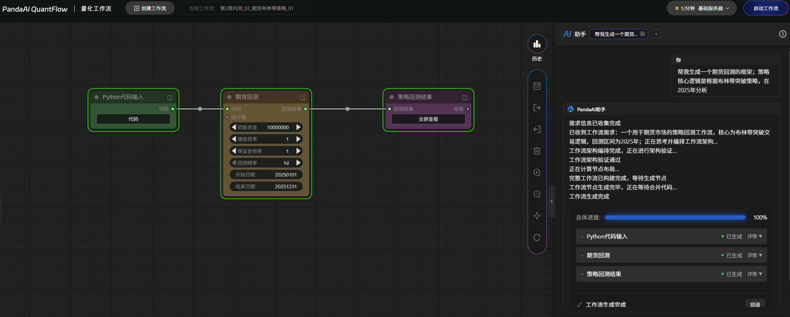Screen dimensions: 790x317
Task: Click link midpoint between Python and 期货回测 nodes
Action: coord(200,109)
